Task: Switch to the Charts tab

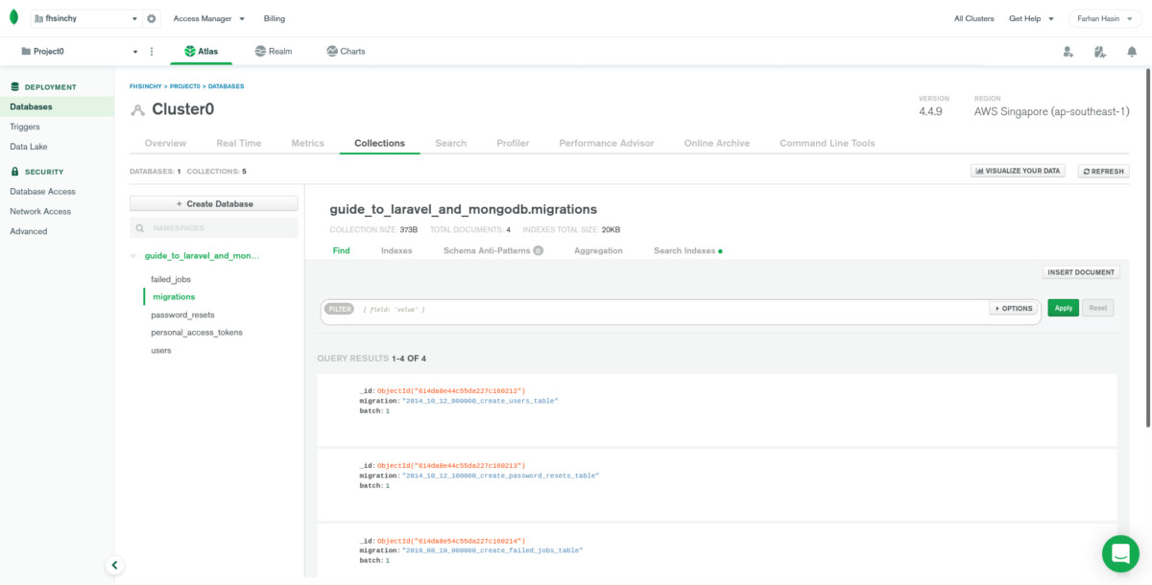Action: [x=346, y=51]
